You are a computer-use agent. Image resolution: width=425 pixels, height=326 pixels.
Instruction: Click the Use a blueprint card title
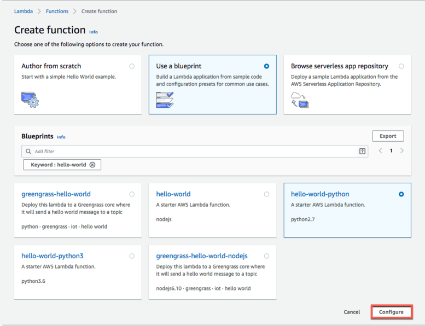click(x=179, y=66)
